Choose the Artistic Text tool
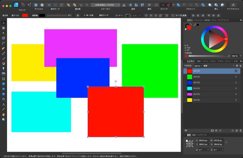 (4, 104)
